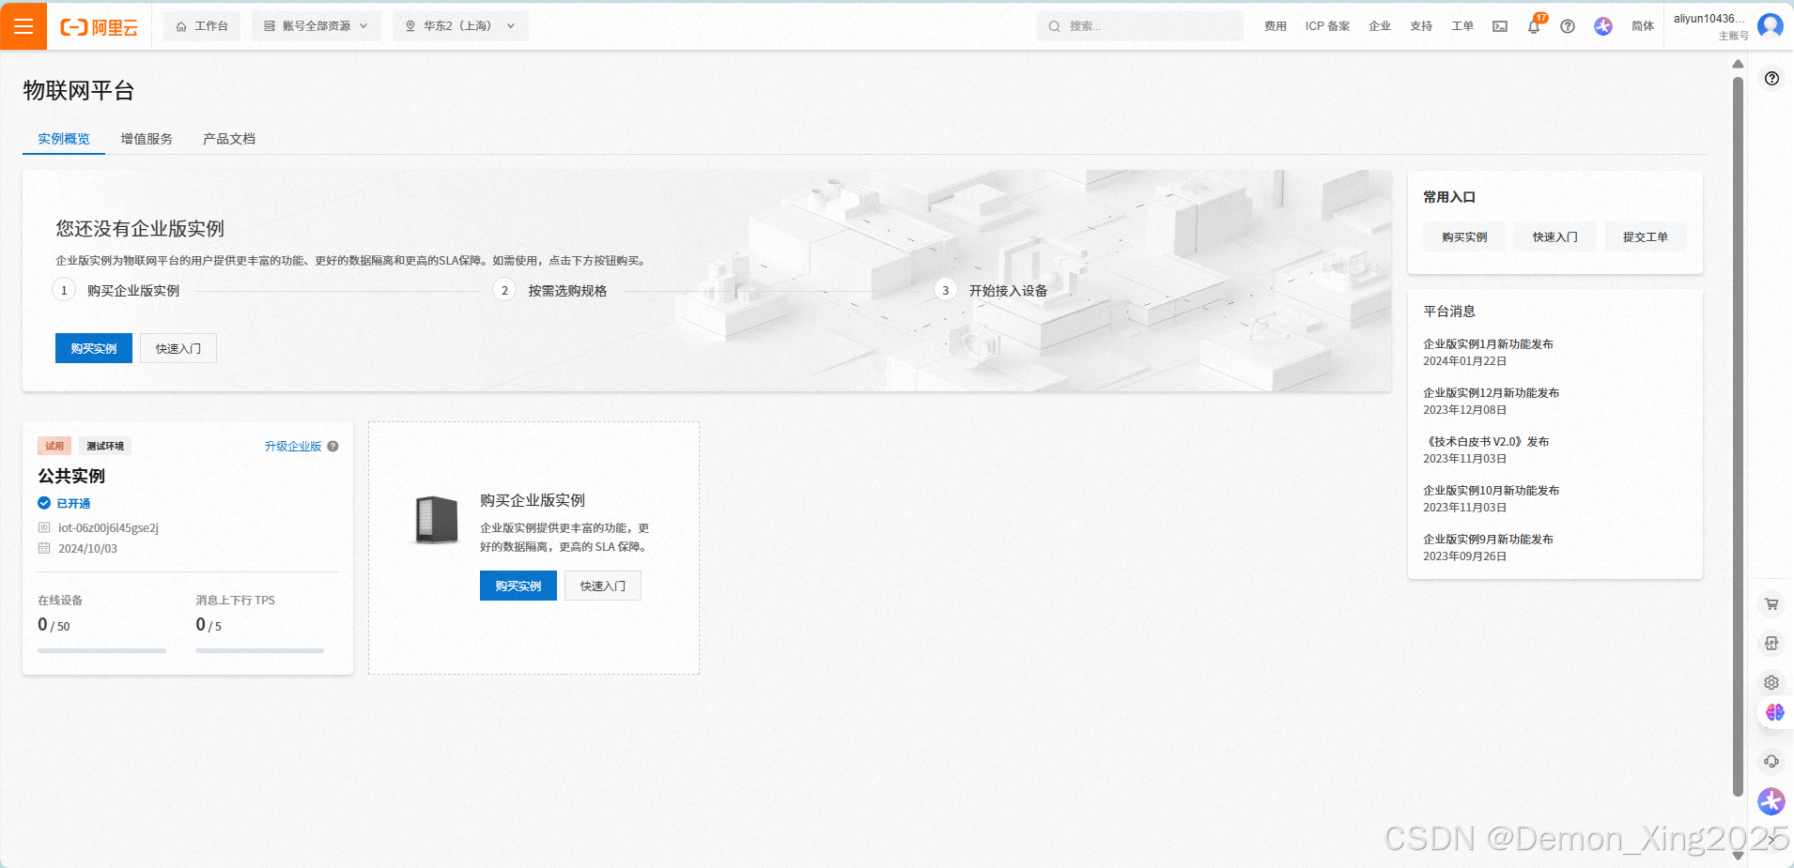
Task: Open the 公共实例 instance title
Action: pyautogui.click(x=71, y=476)
